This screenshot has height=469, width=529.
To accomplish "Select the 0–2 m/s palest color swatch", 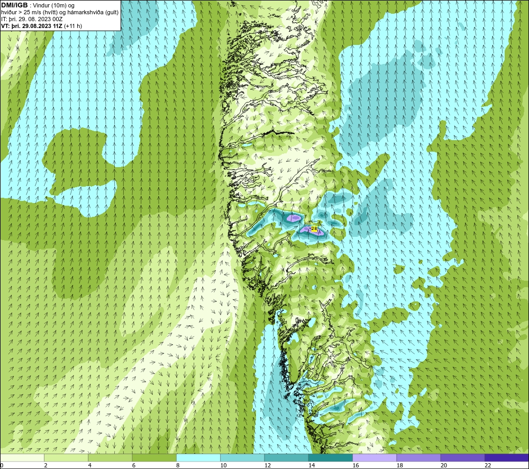I will [x=22, y=457].
